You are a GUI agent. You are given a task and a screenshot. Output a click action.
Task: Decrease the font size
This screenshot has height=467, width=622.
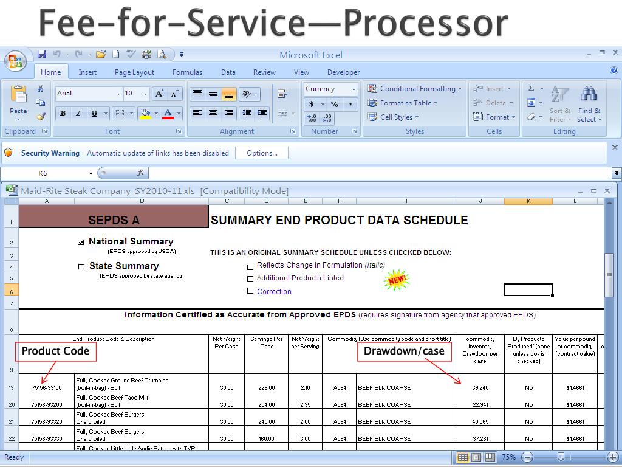coord(174,94)
